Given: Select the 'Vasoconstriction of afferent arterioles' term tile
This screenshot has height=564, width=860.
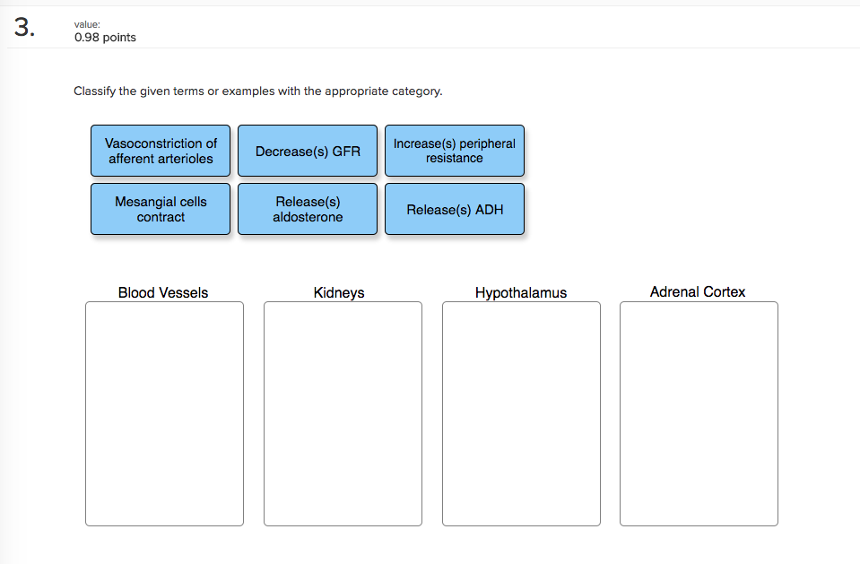Looking at the screenshot, I should click(x=160, y=151).
